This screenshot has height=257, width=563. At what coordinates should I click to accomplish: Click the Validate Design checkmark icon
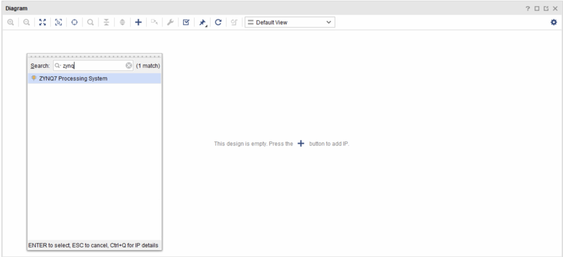pyautogui.click(x=186, y=23)
